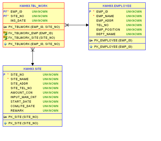Select COMLITE_DATE column in SITE table
The width and height of the screenshot is (161, 141).
23,106
